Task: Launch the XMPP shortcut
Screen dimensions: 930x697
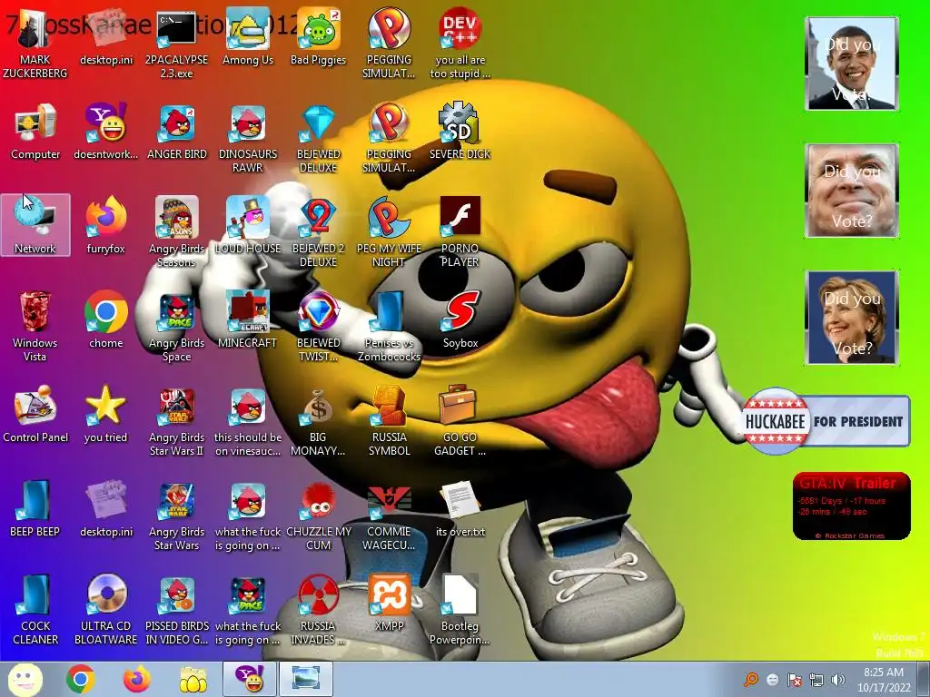Action: click(389, 603)
